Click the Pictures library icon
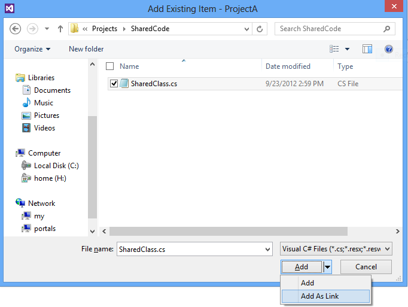408x307 pixels. (x=26, y=115)
